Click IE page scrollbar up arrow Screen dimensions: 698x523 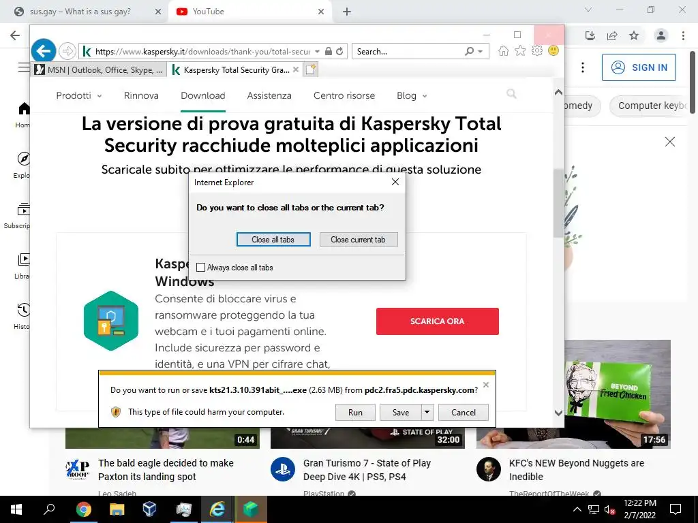558,92
